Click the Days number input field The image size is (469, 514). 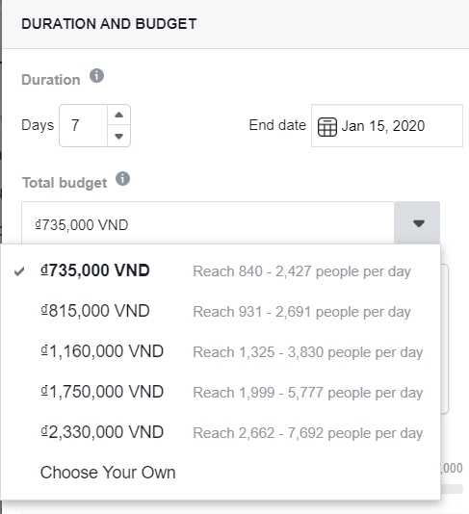tap(84, 125)
